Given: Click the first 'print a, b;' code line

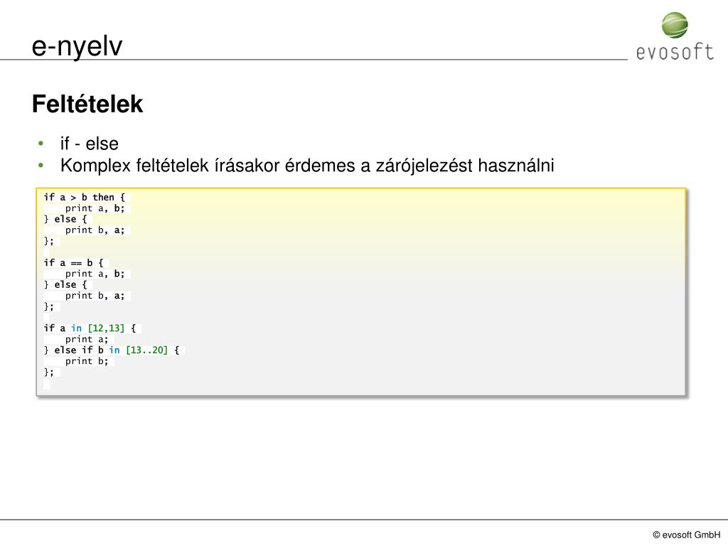Looking at the screenshot, I should click(95, 208).
